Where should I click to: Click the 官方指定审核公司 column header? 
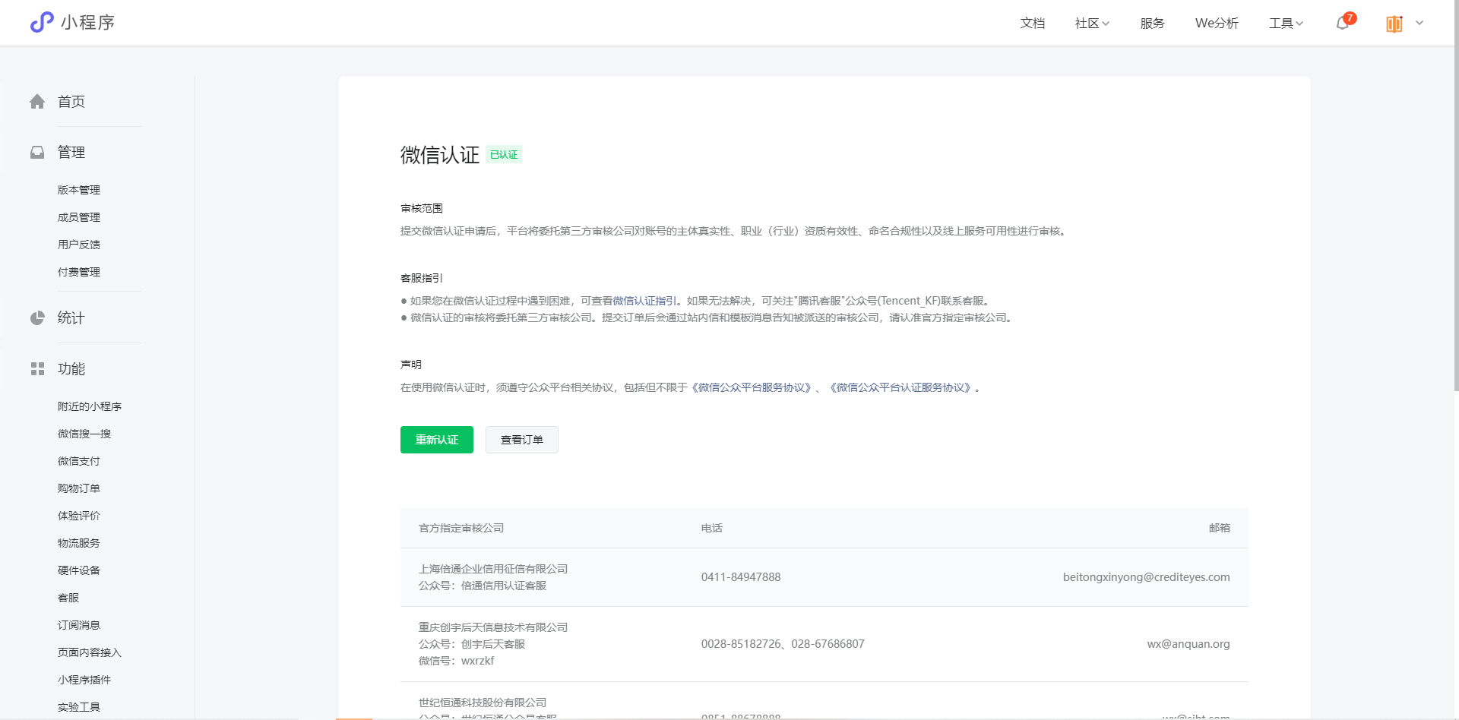[x=461, y=528]
